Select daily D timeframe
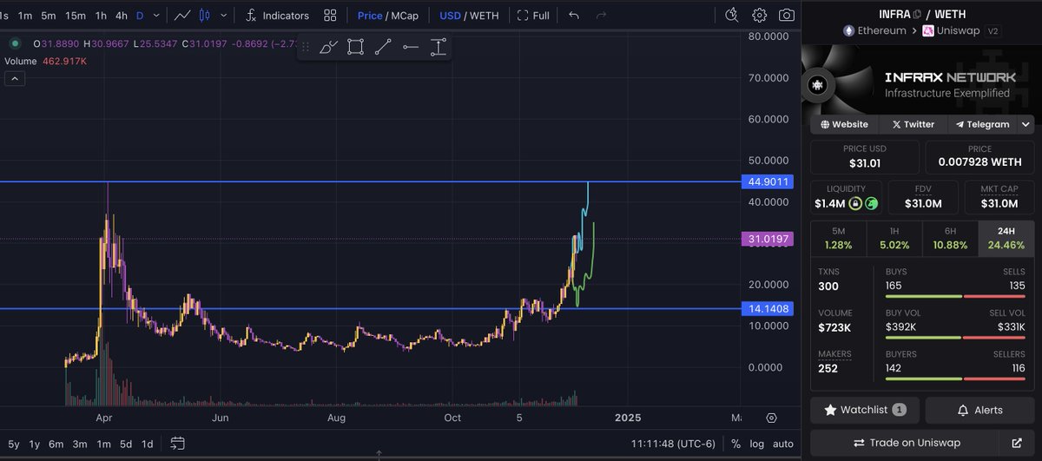This screenshot has width=1042, height=461. 140,16
